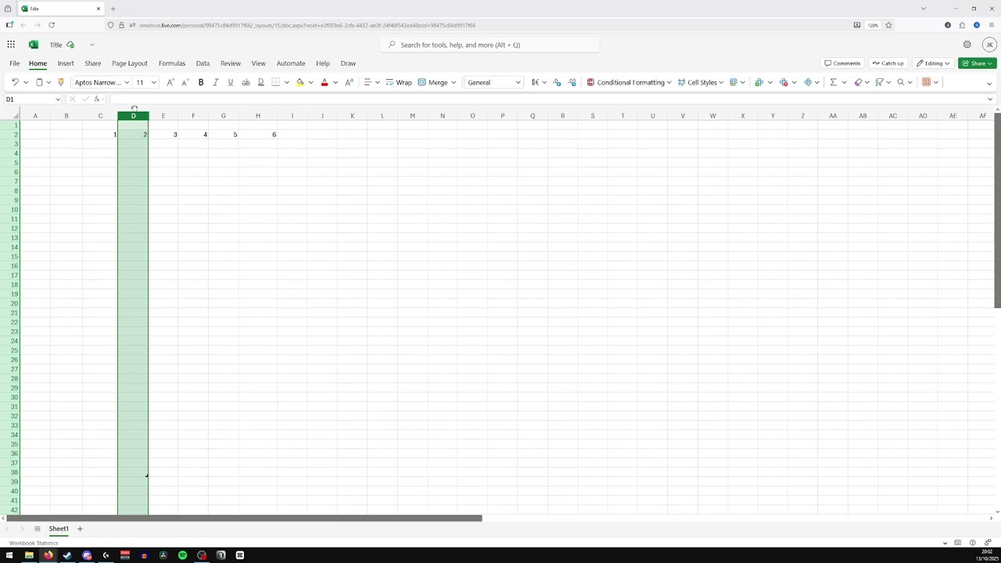Open Cell Styles menu
This screenshot has width=1001, height=563.
pyautogui.click(x=701, y=82)
